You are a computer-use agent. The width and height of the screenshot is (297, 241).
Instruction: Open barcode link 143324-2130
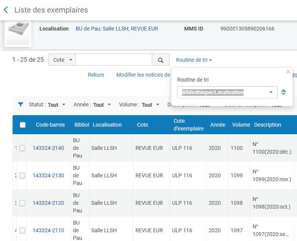coord(48,175)
